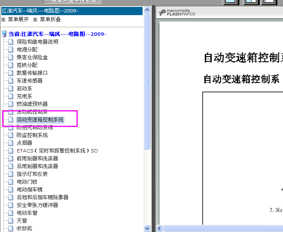Click page icon next to 防盗控制系统
The width and height of the screenshot is (283, 232).
click(11, 135)
